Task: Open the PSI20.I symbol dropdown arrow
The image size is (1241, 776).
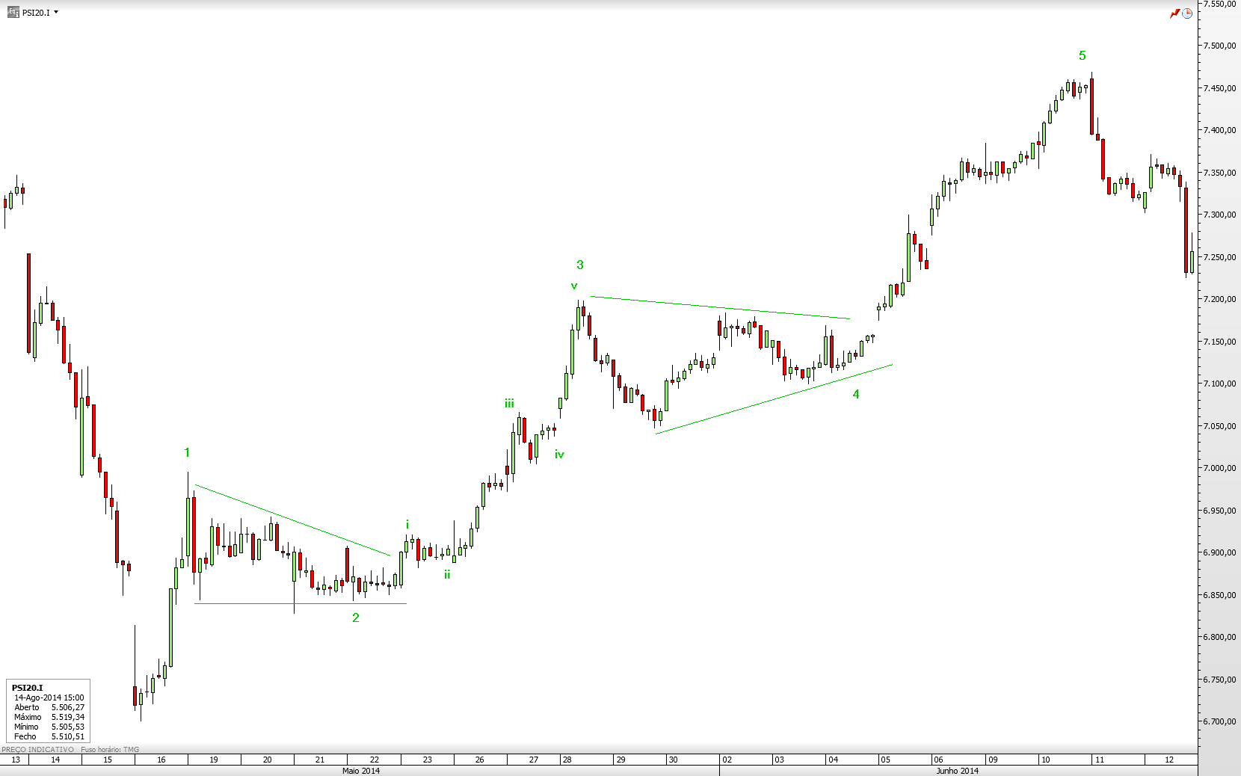Action: coord(56,12)
